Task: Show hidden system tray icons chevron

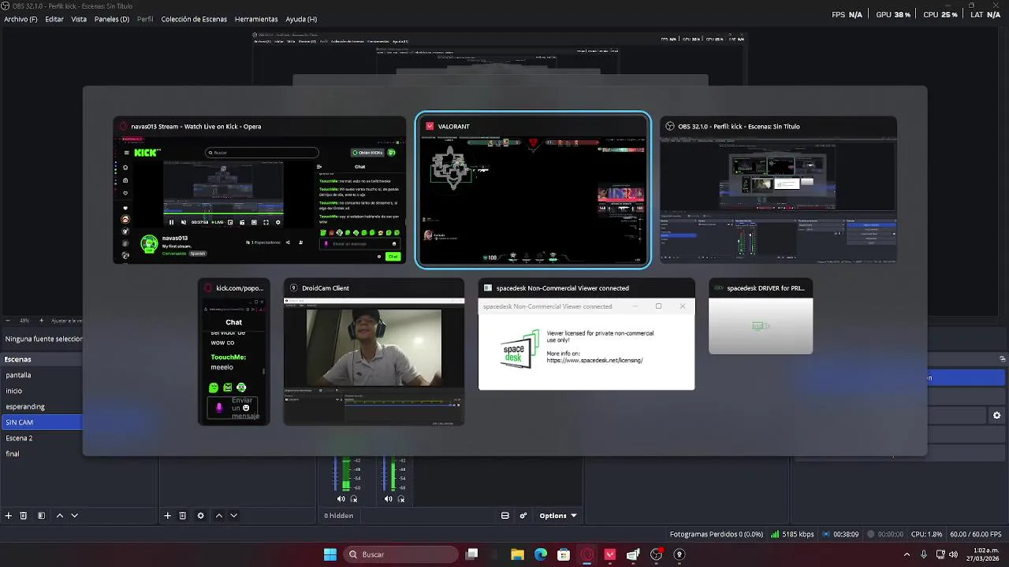Action: 907,554
